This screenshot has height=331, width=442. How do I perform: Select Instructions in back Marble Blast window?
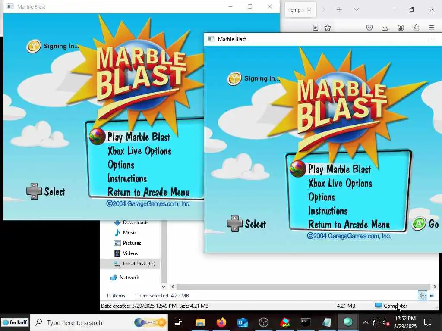click(127, 178)
